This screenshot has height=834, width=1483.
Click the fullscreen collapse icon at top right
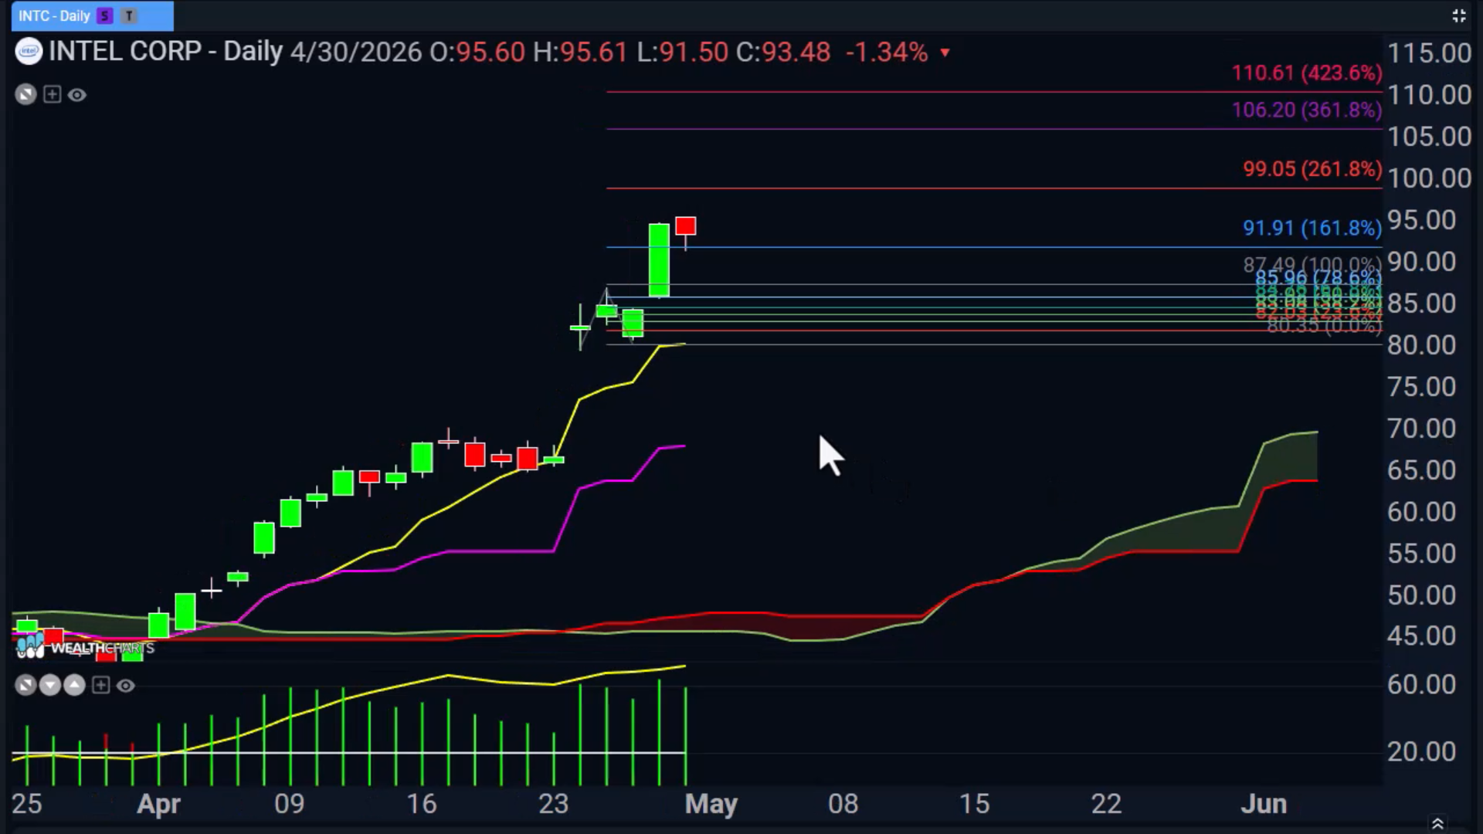click(1459, 15)
